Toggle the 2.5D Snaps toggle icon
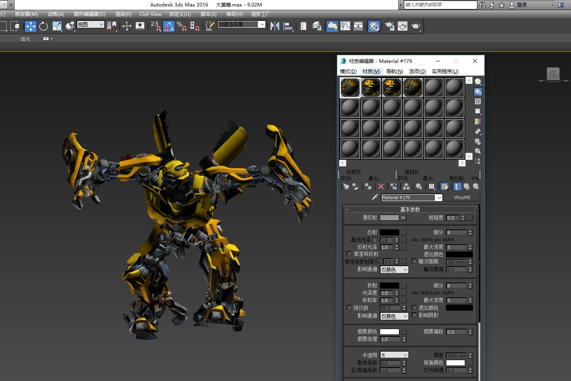The height and width of the screenshot is (381, 571). click(155, 26)
